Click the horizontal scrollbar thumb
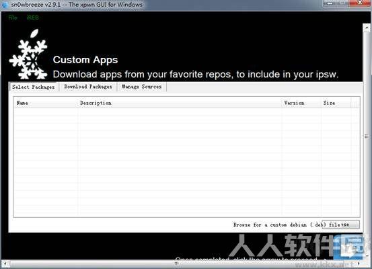Image resolution: width=372 pixels, height=269 pixels. coord(177,264)
